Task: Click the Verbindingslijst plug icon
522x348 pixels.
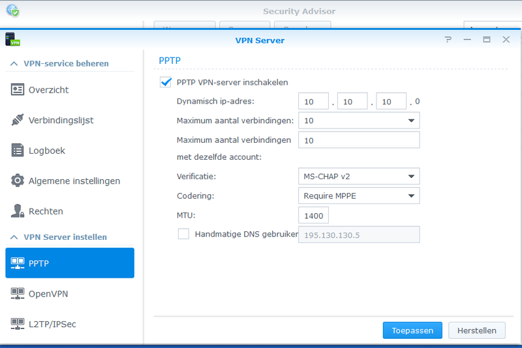Action: [18, 121]
